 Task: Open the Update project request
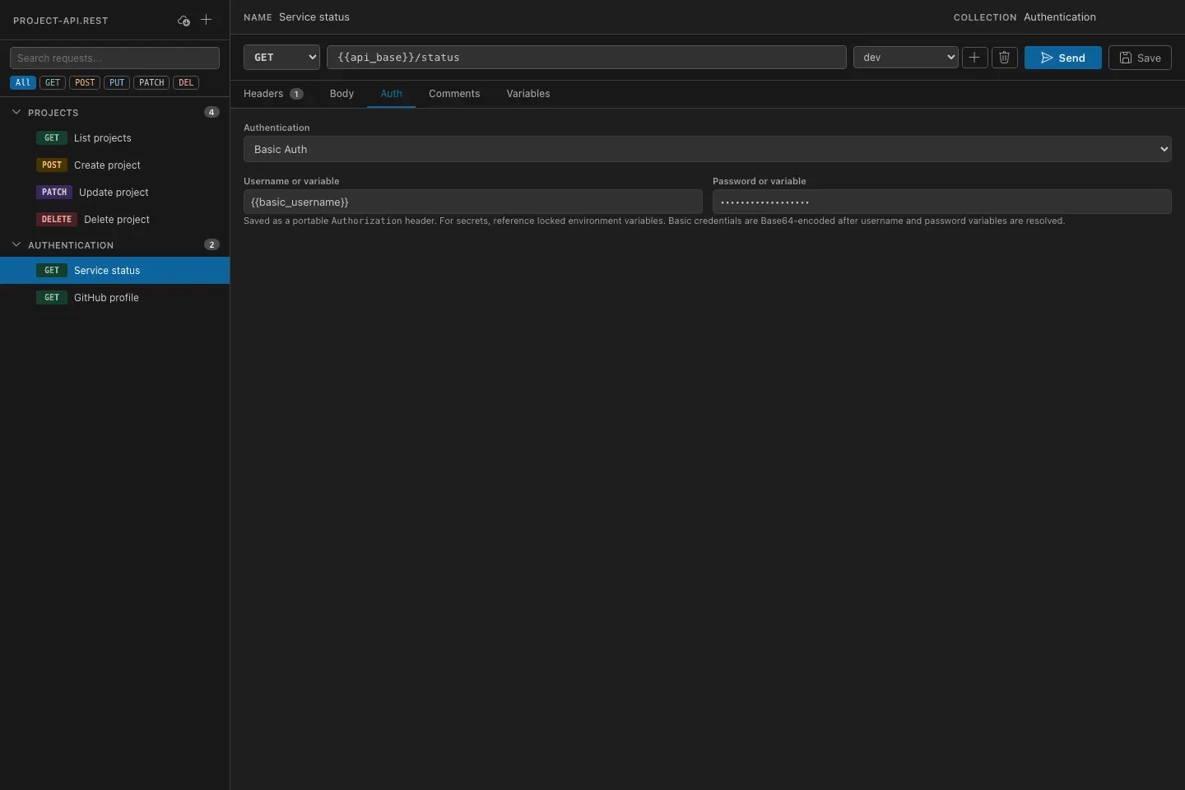pos(114,193)
